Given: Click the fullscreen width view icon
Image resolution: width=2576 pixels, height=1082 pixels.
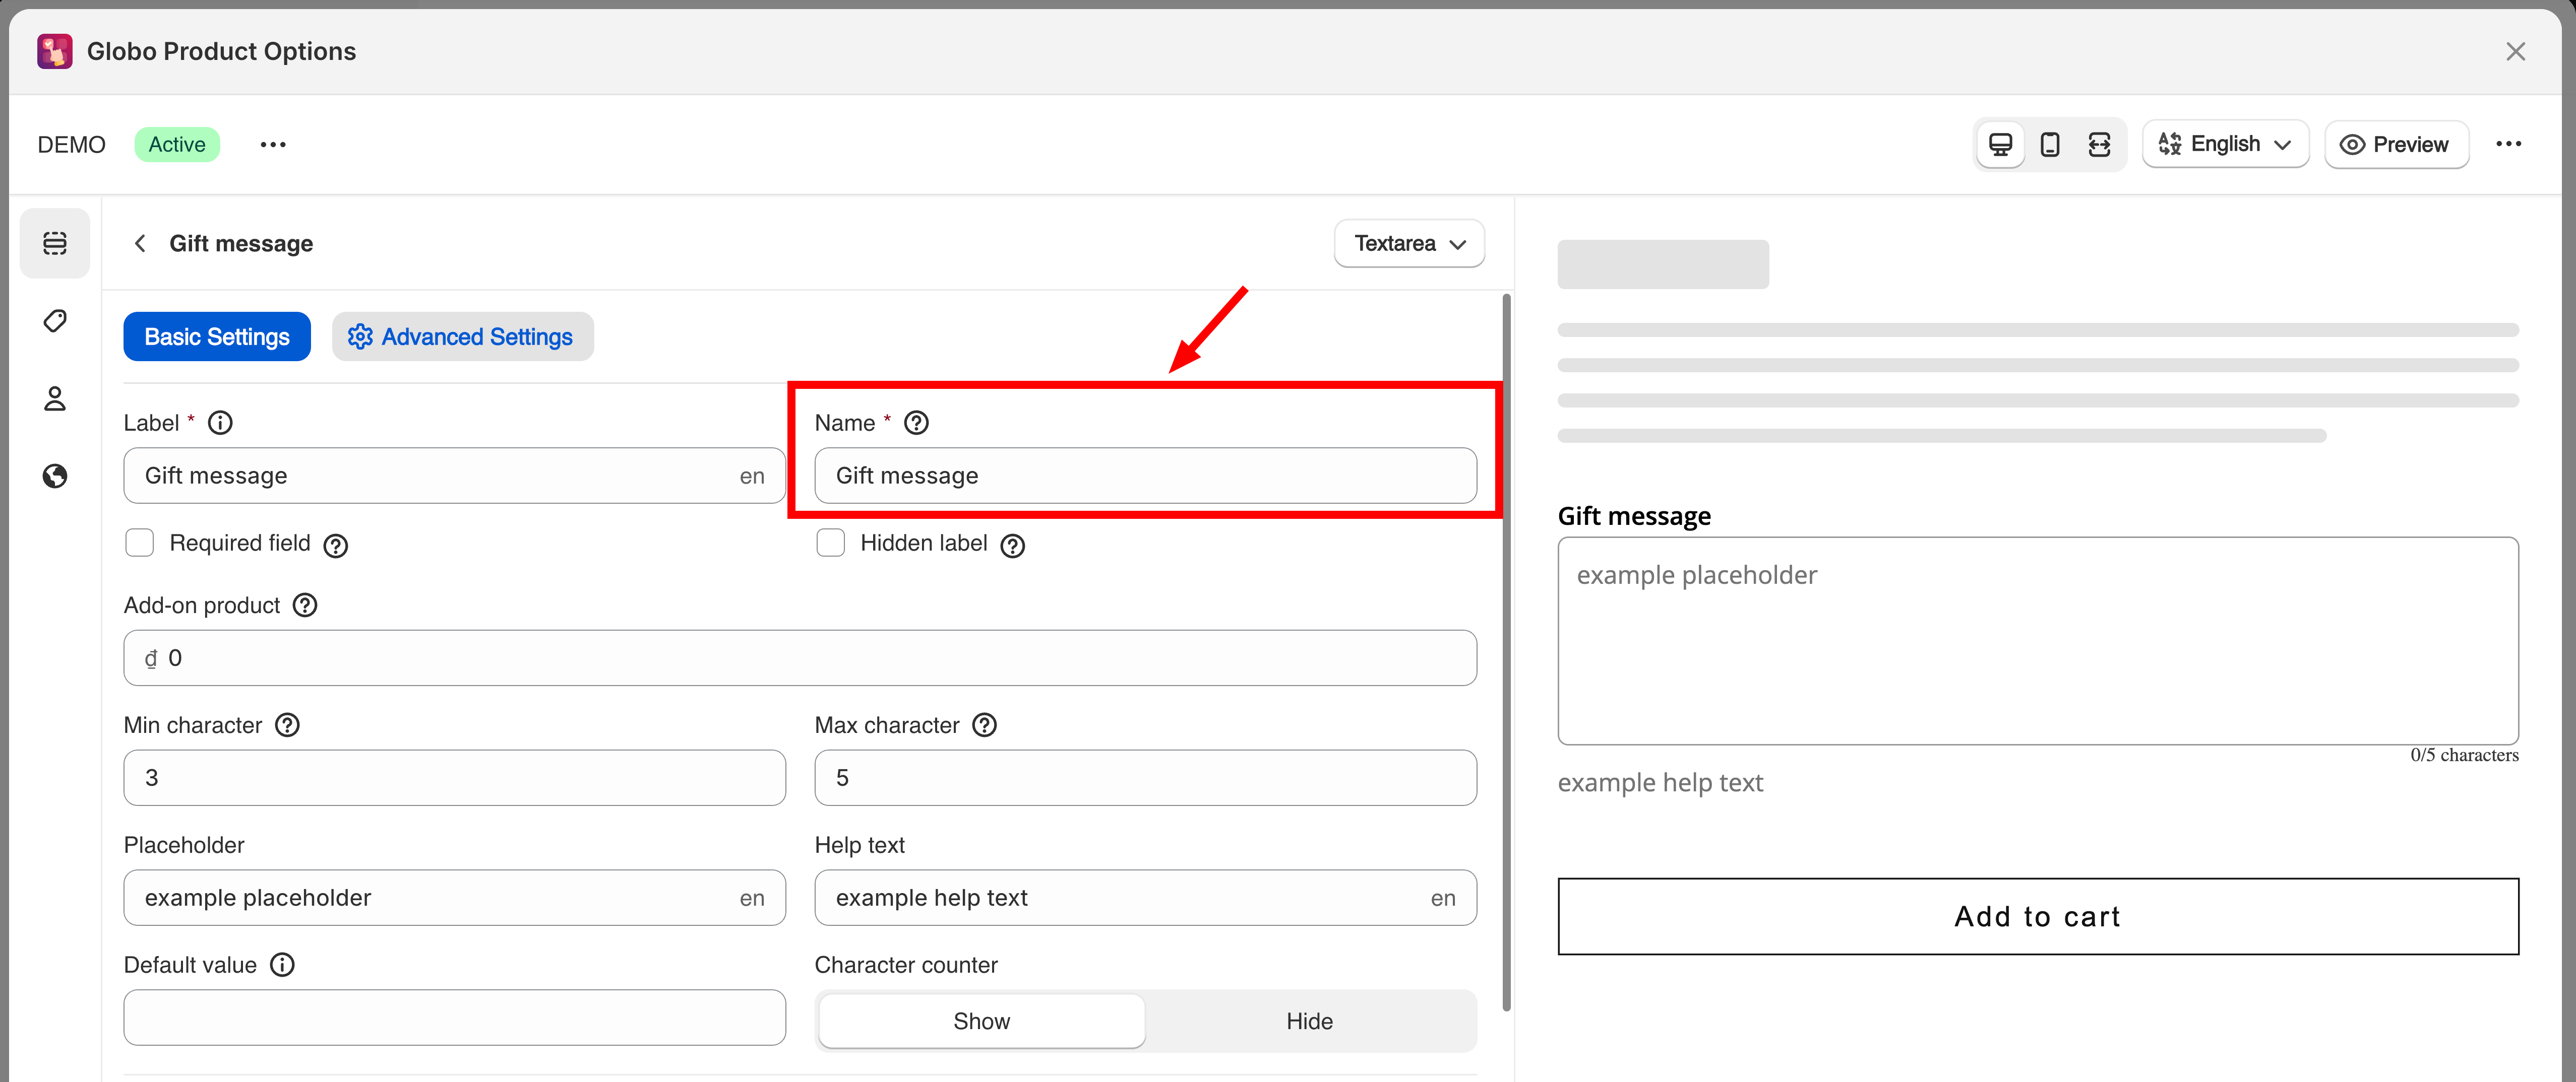Looking at the screenshot, I should 2099,145.
